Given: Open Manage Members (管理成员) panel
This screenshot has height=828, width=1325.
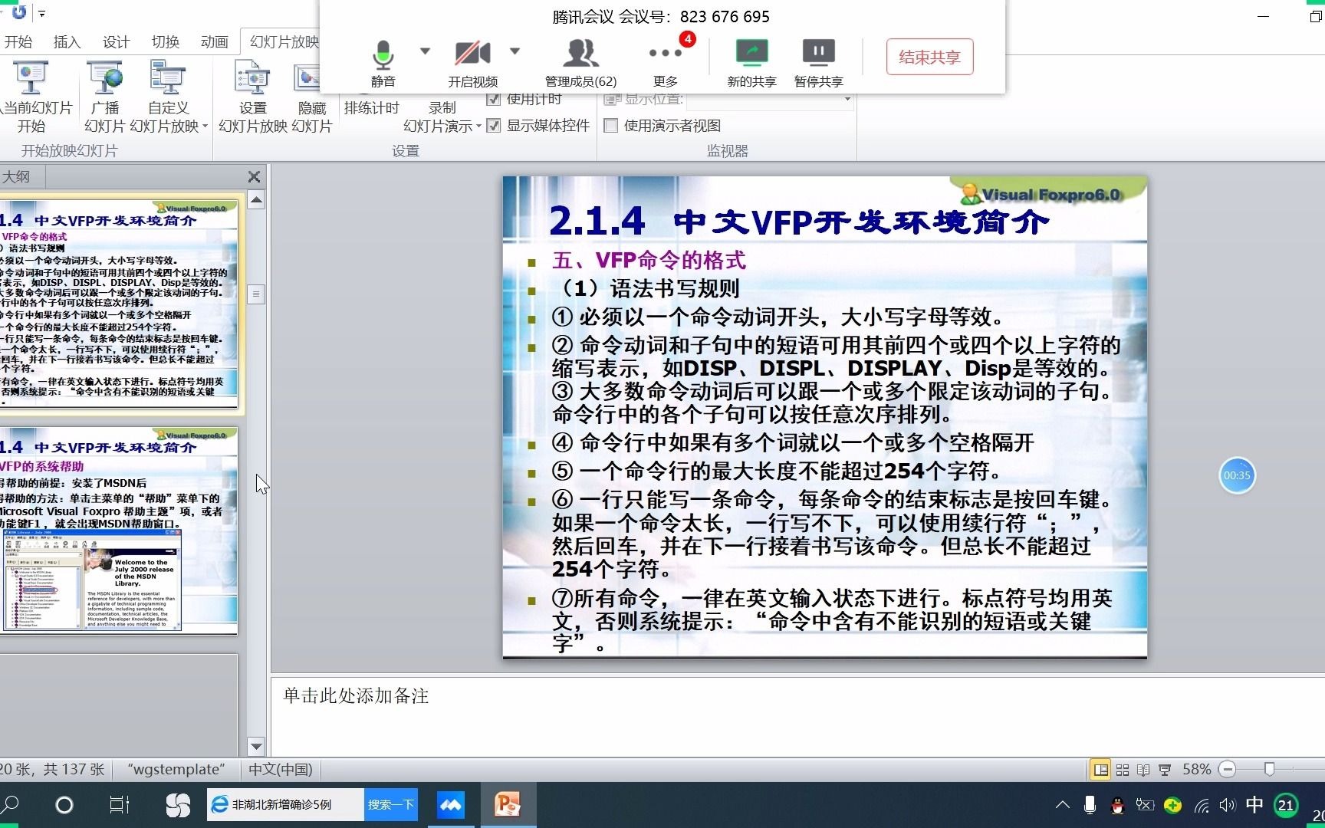Looking at the screenshot, I should tap(580, 63).
